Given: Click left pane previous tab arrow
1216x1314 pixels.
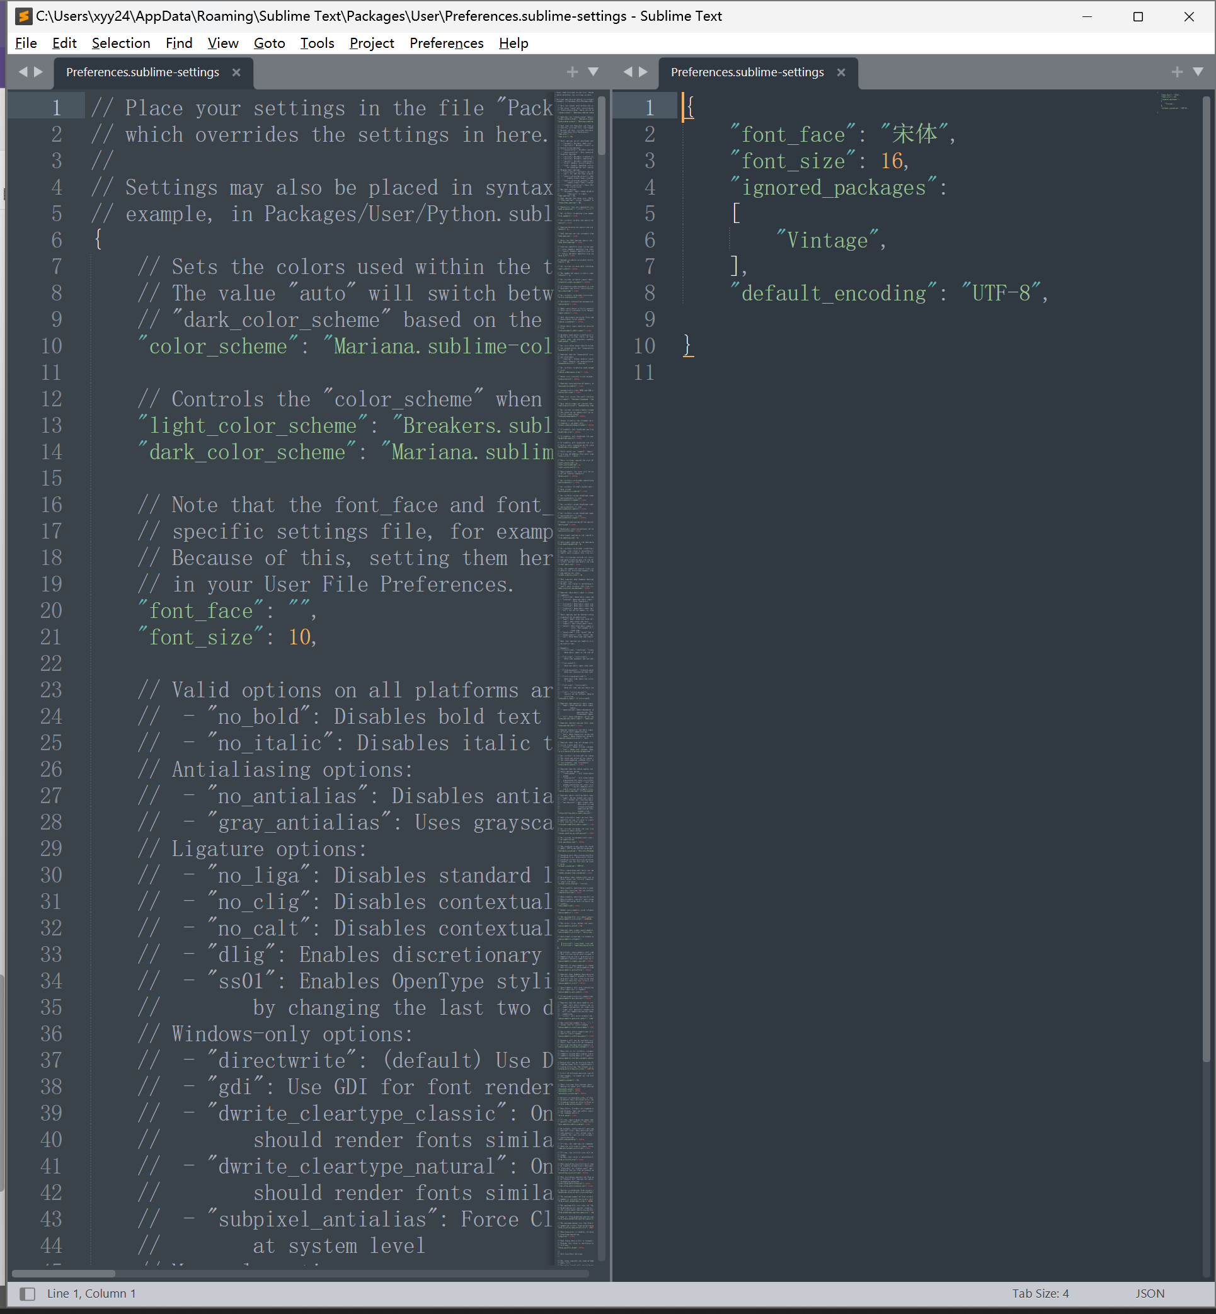Looking at the screenshot, I should (x=23, y=72).
